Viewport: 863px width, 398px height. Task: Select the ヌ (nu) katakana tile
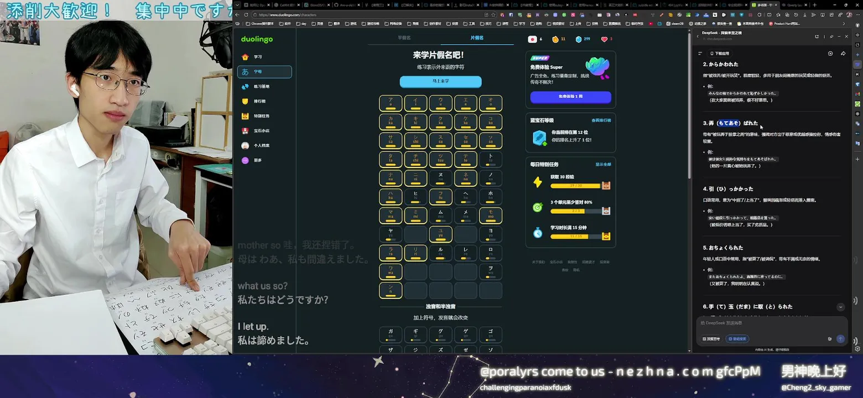[x=440, y=178]
